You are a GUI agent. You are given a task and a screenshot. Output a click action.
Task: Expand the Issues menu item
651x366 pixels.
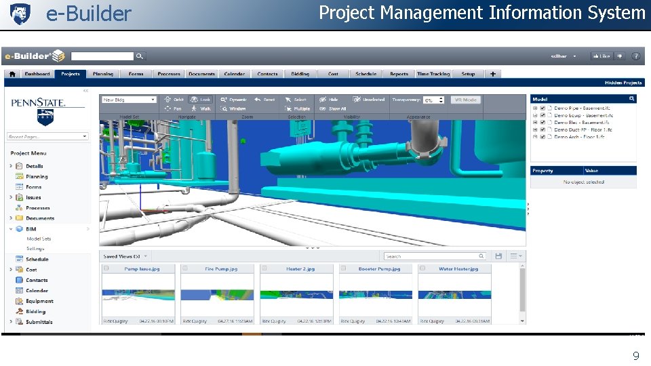11,197
